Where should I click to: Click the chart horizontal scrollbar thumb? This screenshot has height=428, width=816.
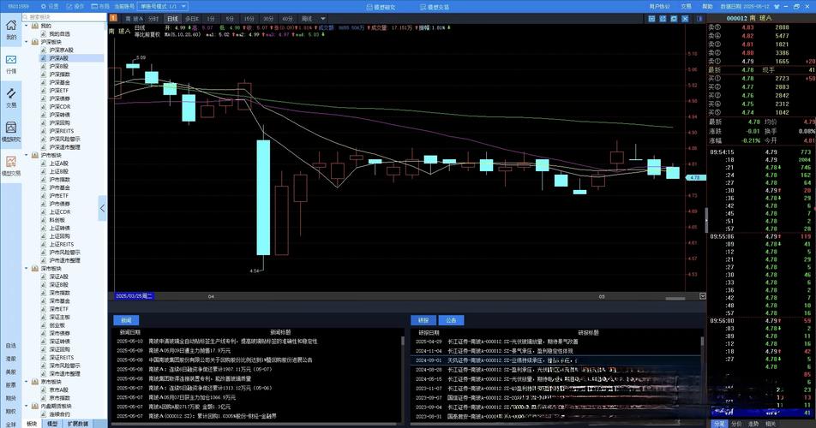click(x=675, y=299)
